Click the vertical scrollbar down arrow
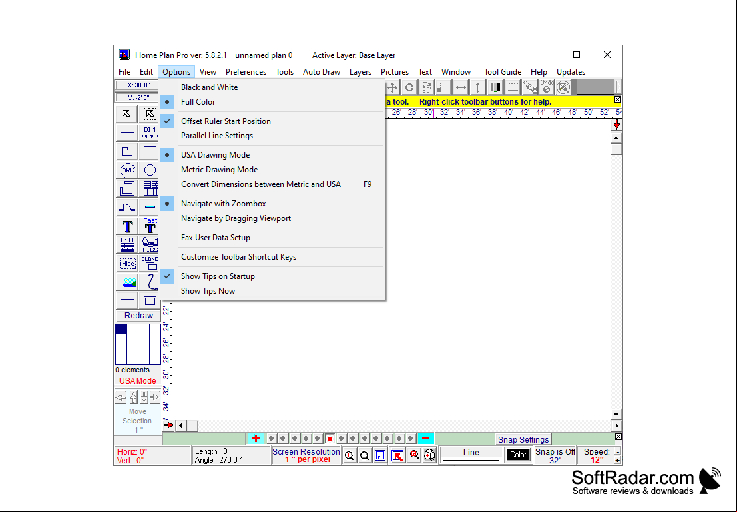The image size is (737, 512). (616, 414)
